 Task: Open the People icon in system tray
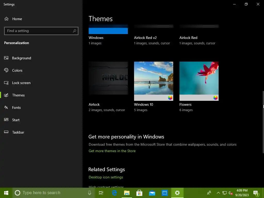(209, 193)
